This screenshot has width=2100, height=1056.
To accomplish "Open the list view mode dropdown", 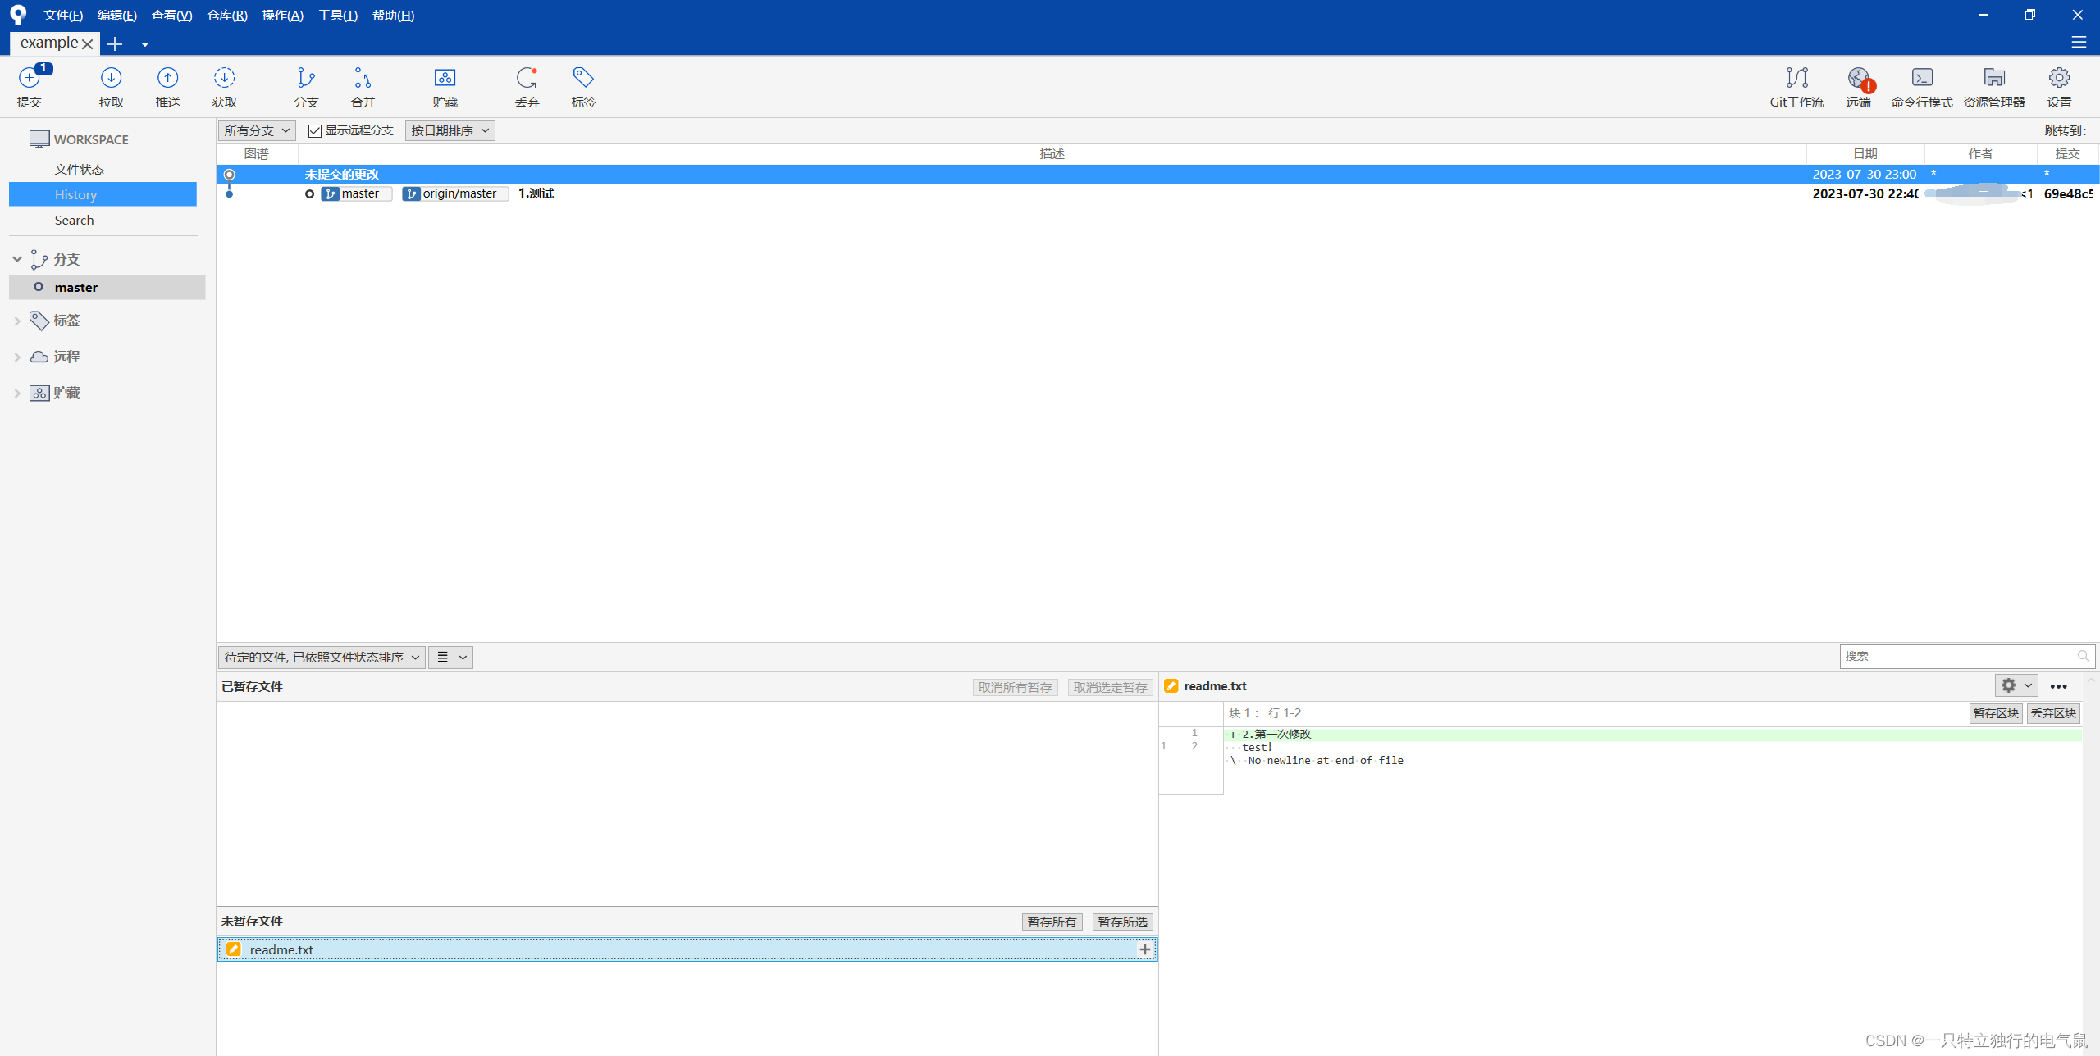I will [450, 657].
